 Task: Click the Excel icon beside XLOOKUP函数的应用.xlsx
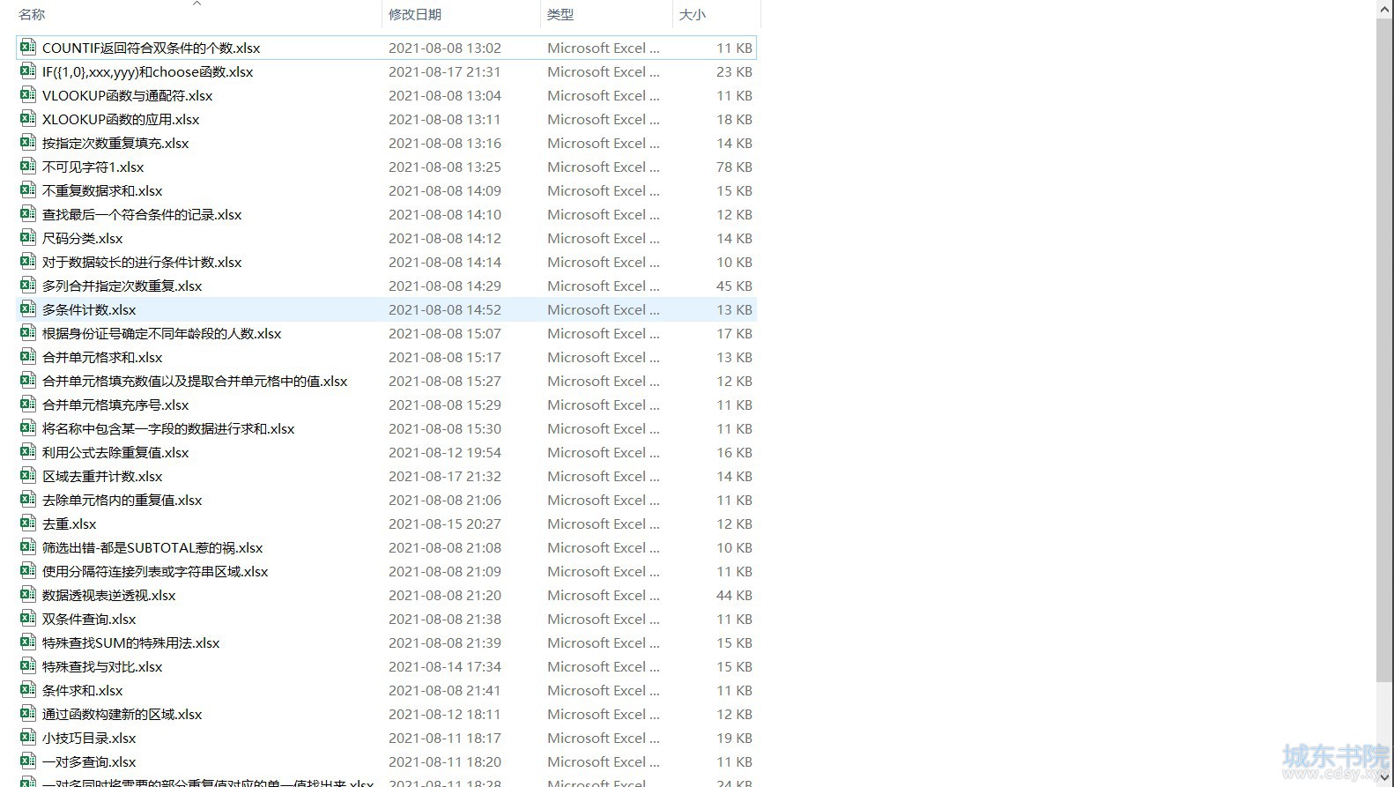point(28,119)
